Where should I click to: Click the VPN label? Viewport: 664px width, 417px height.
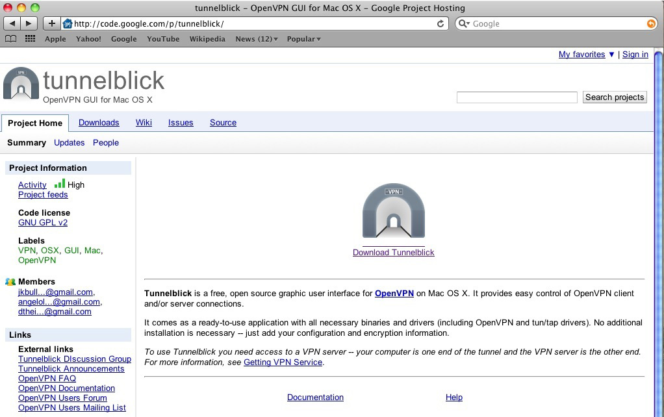(27, 250)
